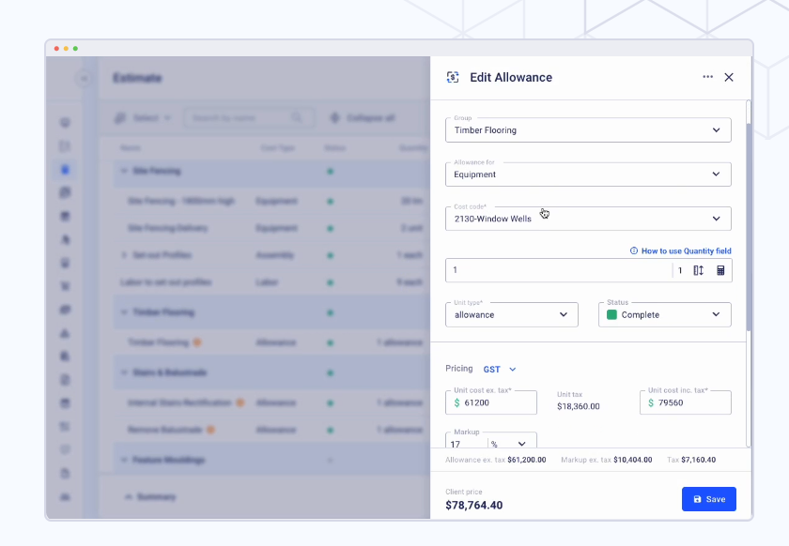Image resolution: width=789 pixels, height=546 pixels.
Task: Save the allowance changes
Action: coord(708,499)
